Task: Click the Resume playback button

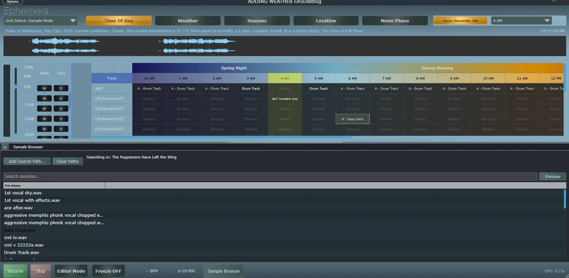Action: pyautogui.click(x=15, y=271)
